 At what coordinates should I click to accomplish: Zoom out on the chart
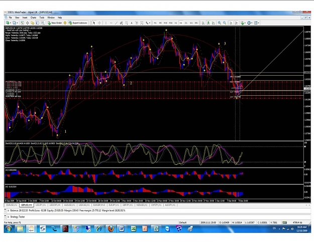[x=225, y=23]
